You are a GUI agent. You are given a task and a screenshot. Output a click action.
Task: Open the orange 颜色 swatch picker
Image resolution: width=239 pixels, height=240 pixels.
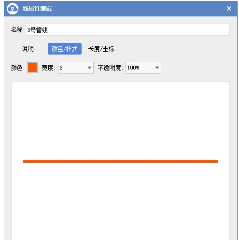pos(32,68)
